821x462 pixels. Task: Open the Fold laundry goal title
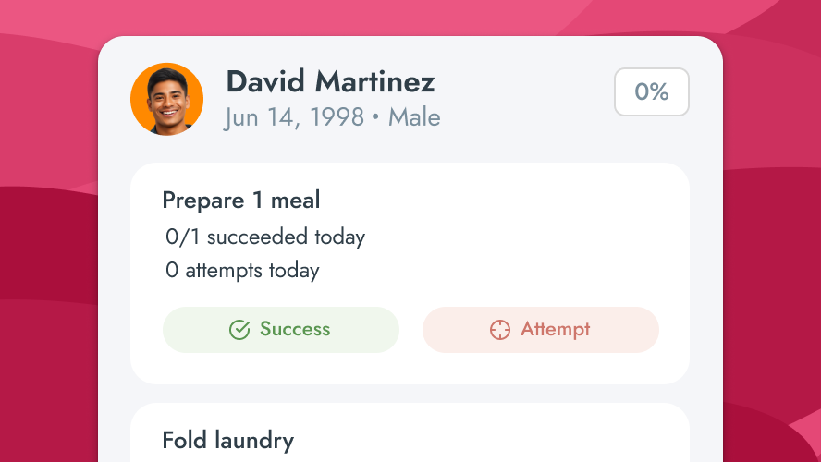(x=227, y=441)
